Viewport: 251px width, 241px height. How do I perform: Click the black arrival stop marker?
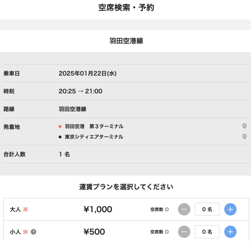point(60,137)
